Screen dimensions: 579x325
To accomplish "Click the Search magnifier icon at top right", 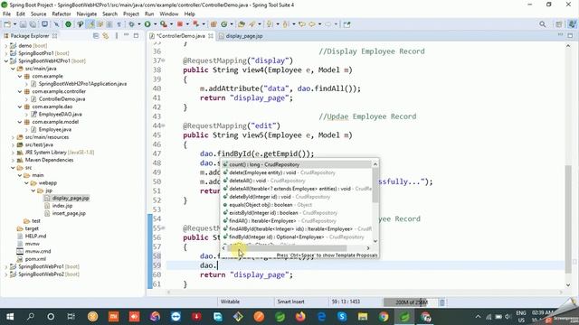I will (x=543, y=24).
